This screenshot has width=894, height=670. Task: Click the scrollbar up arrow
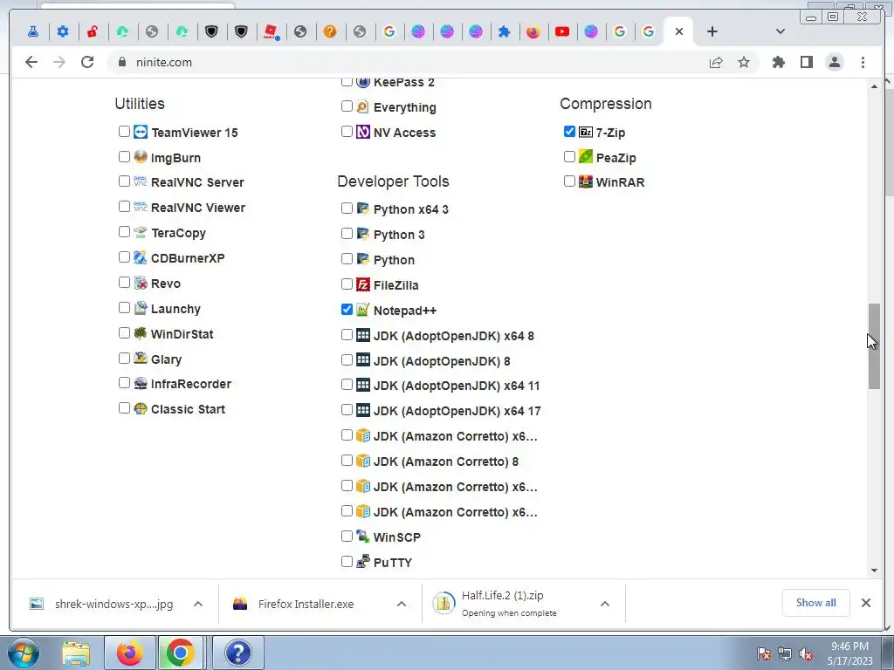pos(874,86)
